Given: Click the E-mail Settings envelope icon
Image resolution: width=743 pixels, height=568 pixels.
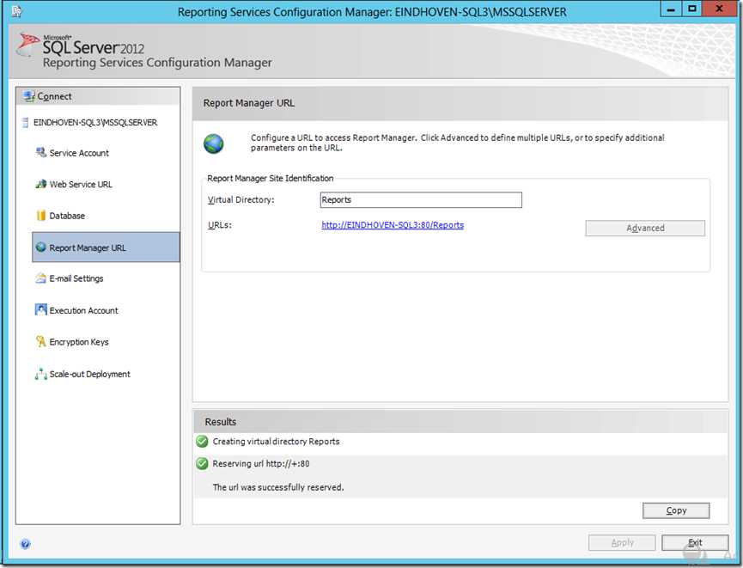Looking at the screenshot, I should point(40,278).
